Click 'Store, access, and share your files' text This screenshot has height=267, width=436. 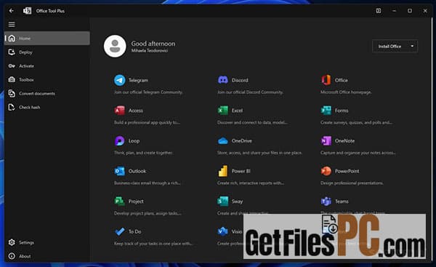259,153
